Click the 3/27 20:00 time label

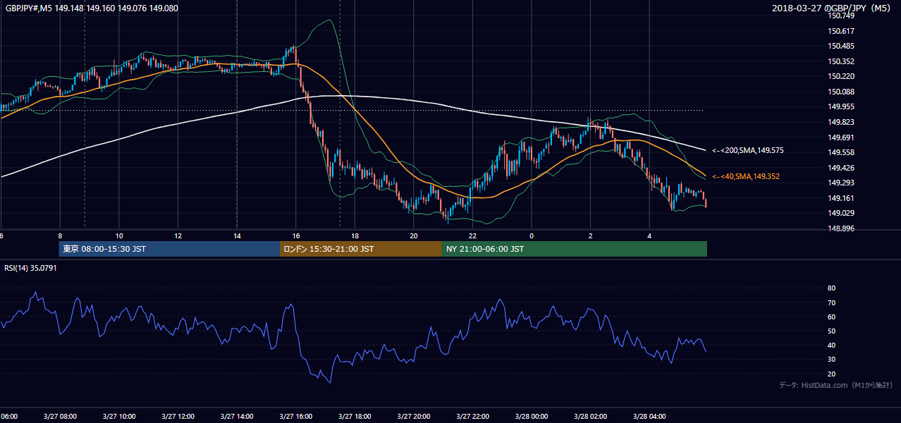[x=413, y=417]
